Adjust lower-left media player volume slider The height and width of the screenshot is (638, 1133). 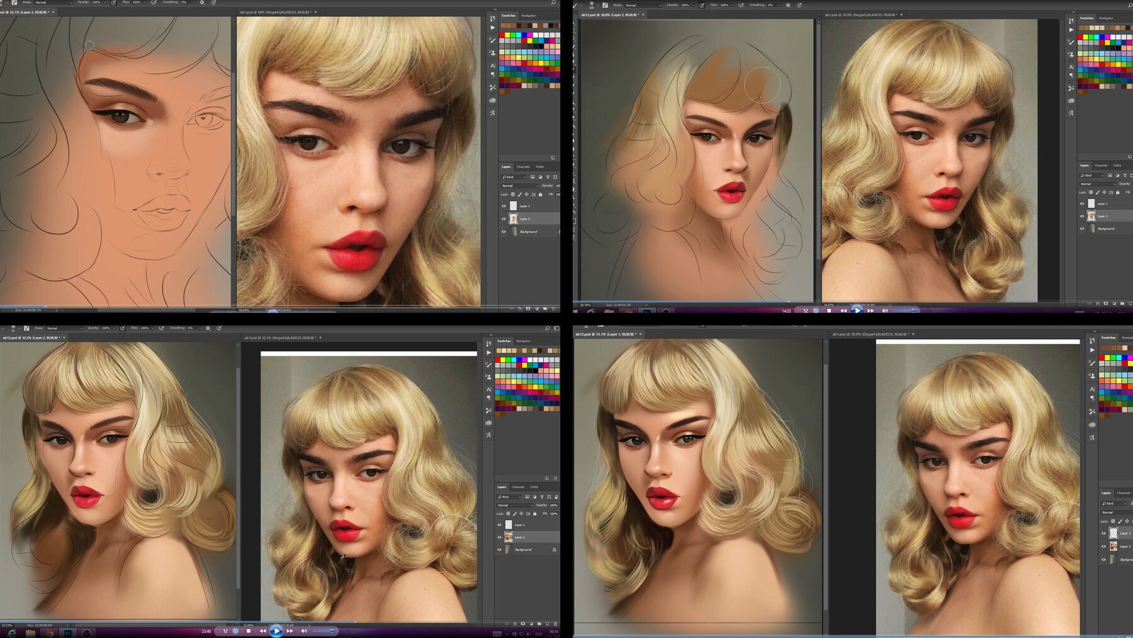[x=324, y=631]
